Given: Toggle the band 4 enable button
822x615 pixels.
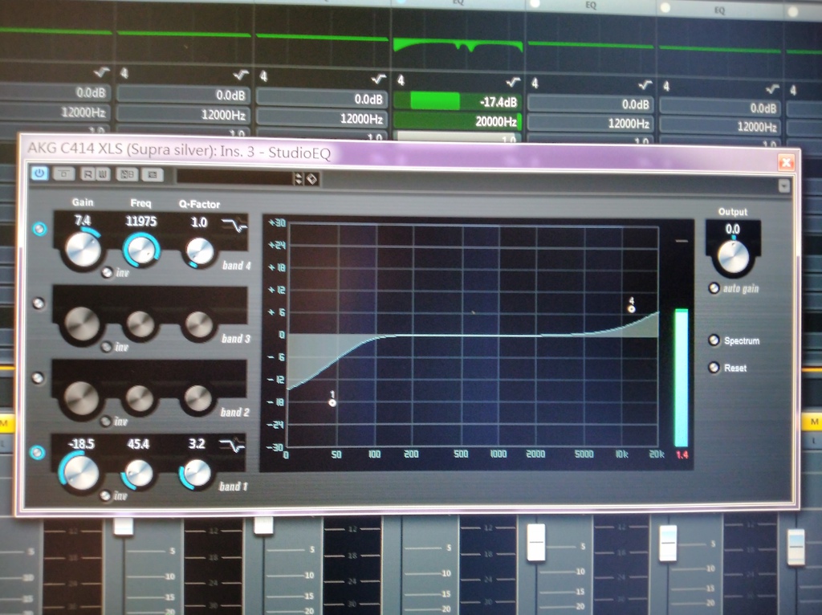Looking at the screenshot, I should click(40, 229).
